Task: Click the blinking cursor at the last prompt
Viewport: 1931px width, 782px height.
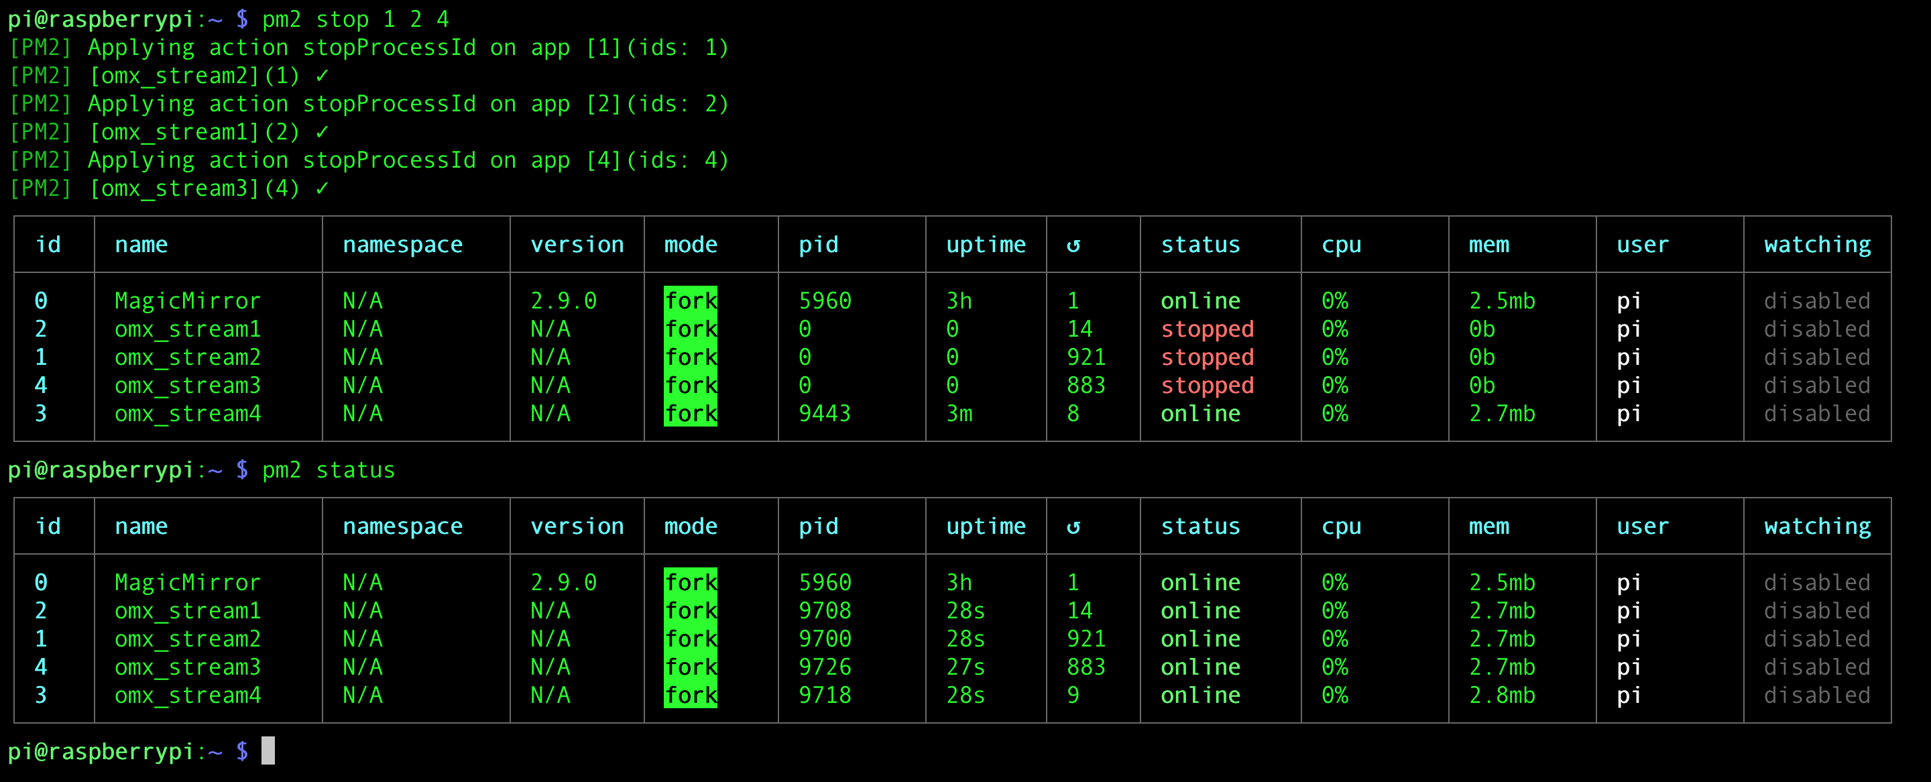Action: pyautogui.click(x=268, y=750)
